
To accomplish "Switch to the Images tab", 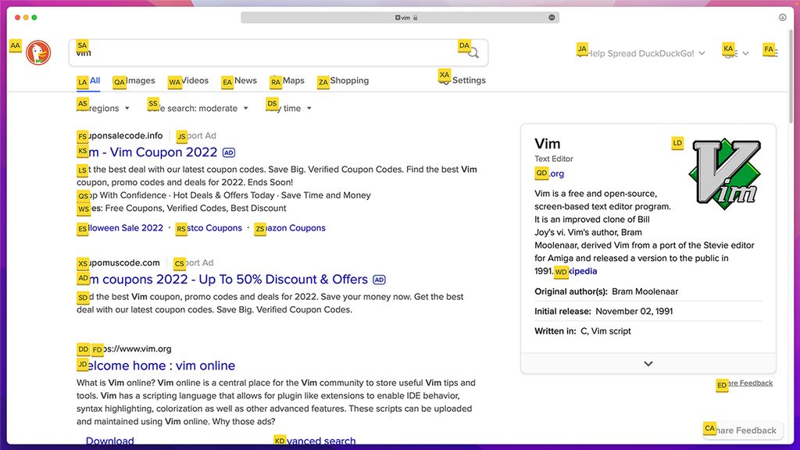I will pyautogui.click(x=134, y=80).
